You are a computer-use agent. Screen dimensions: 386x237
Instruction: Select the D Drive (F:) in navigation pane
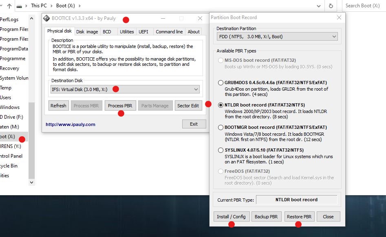tap(11, 117)
